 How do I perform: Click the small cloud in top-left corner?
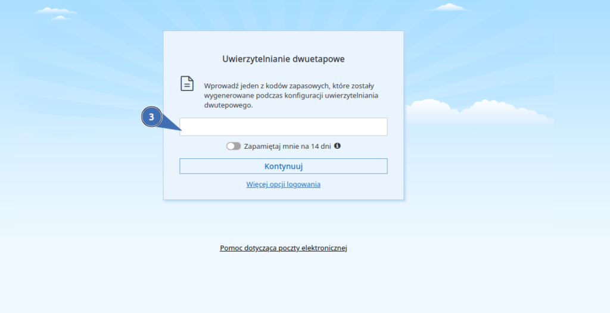(55, 11)
